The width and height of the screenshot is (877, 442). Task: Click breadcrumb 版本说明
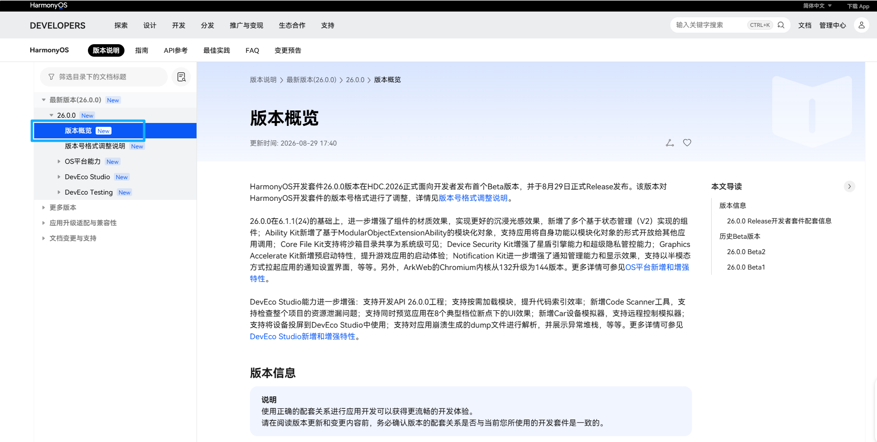click(263, 80)
